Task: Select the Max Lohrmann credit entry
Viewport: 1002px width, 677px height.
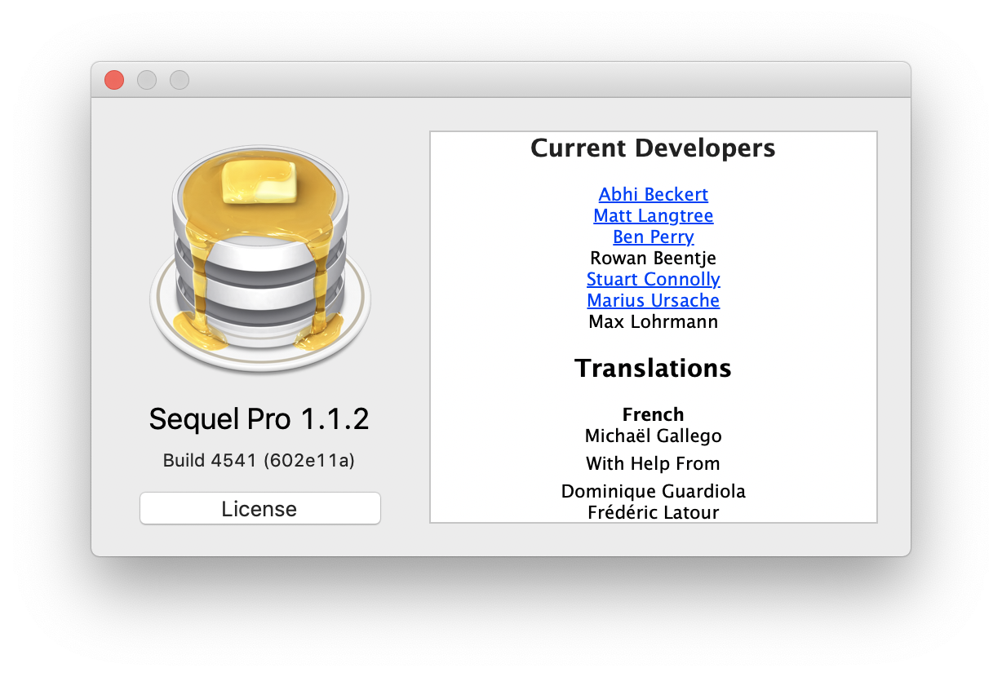Action: pyautogui.click(x=653, y=321)
